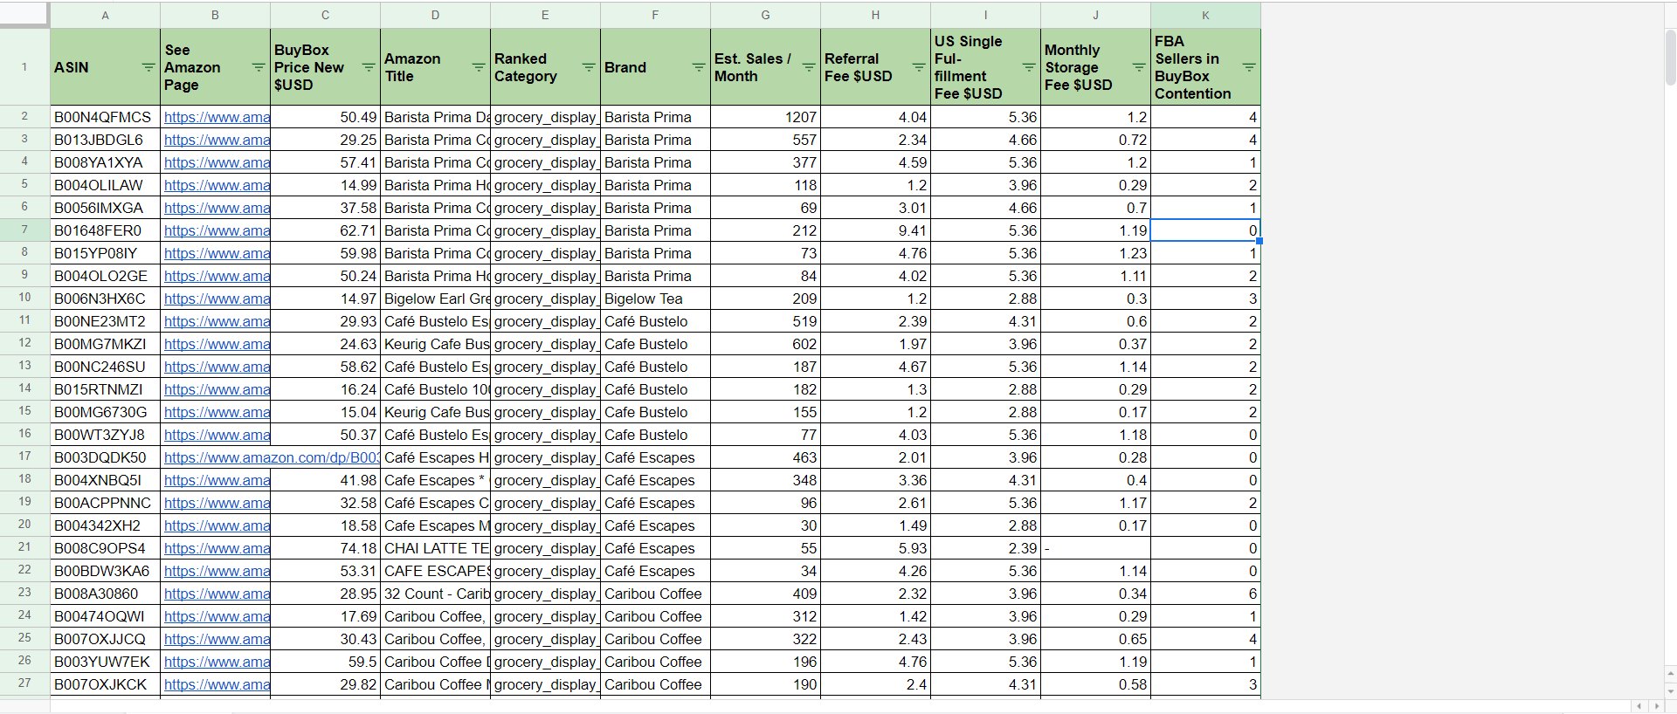Viewport: 1677px width, 714px height.
Task: Select ASIN cell B00ACPPNNC
Action: tap(106, 503)
